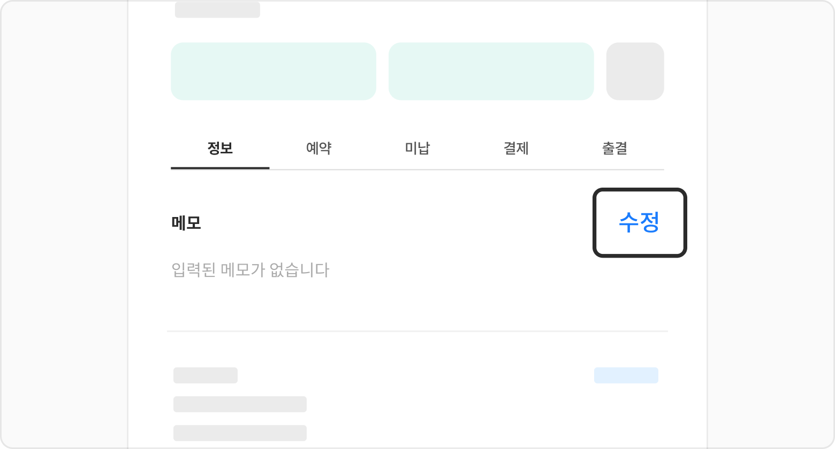Click the active underline beneath the 정보 tab

tap(220, 168)
